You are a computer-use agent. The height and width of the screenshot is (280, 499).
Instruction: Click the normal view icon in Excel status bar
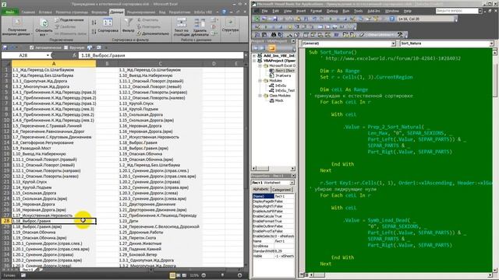pos(172,275)
